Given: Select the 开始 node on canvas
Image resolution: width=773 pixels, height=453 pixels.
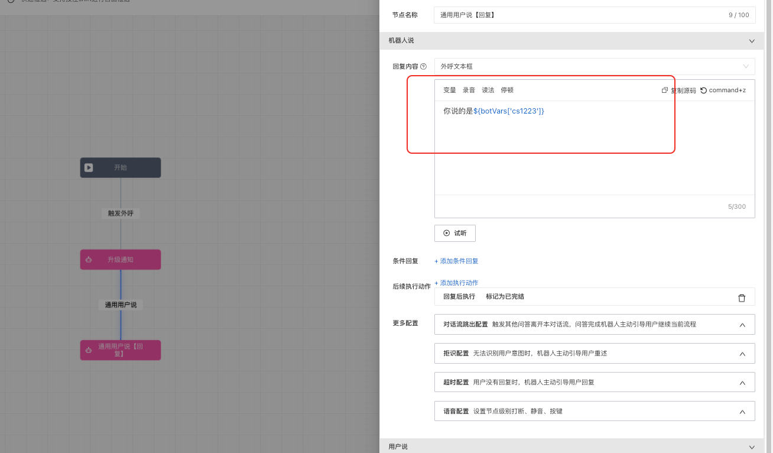Looking at the screenshot, I should pyautogui.click(x=121, y=167).
